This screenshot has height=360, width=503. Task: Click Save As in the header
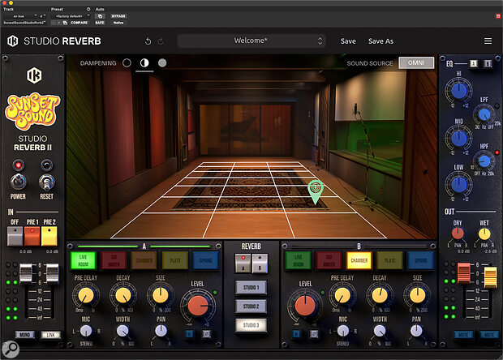[380, 41]
